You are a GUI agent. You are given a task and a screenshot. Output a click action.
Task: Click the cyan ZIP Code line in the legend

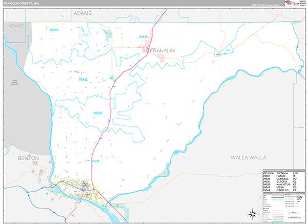[x=277, y=200]
